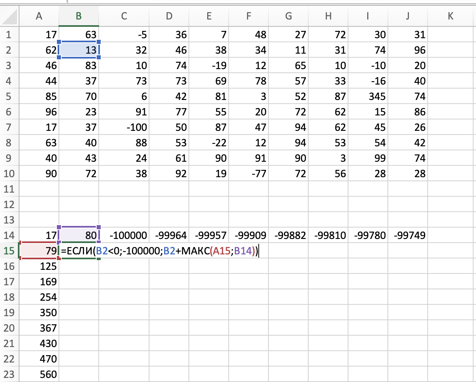Screen dimensions: 476x382
Task: Select row header 20
Action: click(x=9, y=328)
